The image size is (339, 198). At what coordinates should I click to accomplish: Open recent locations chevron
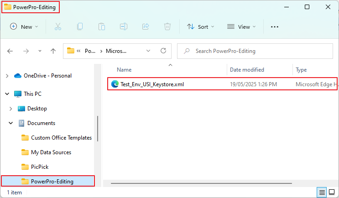(x=40, y=51)
